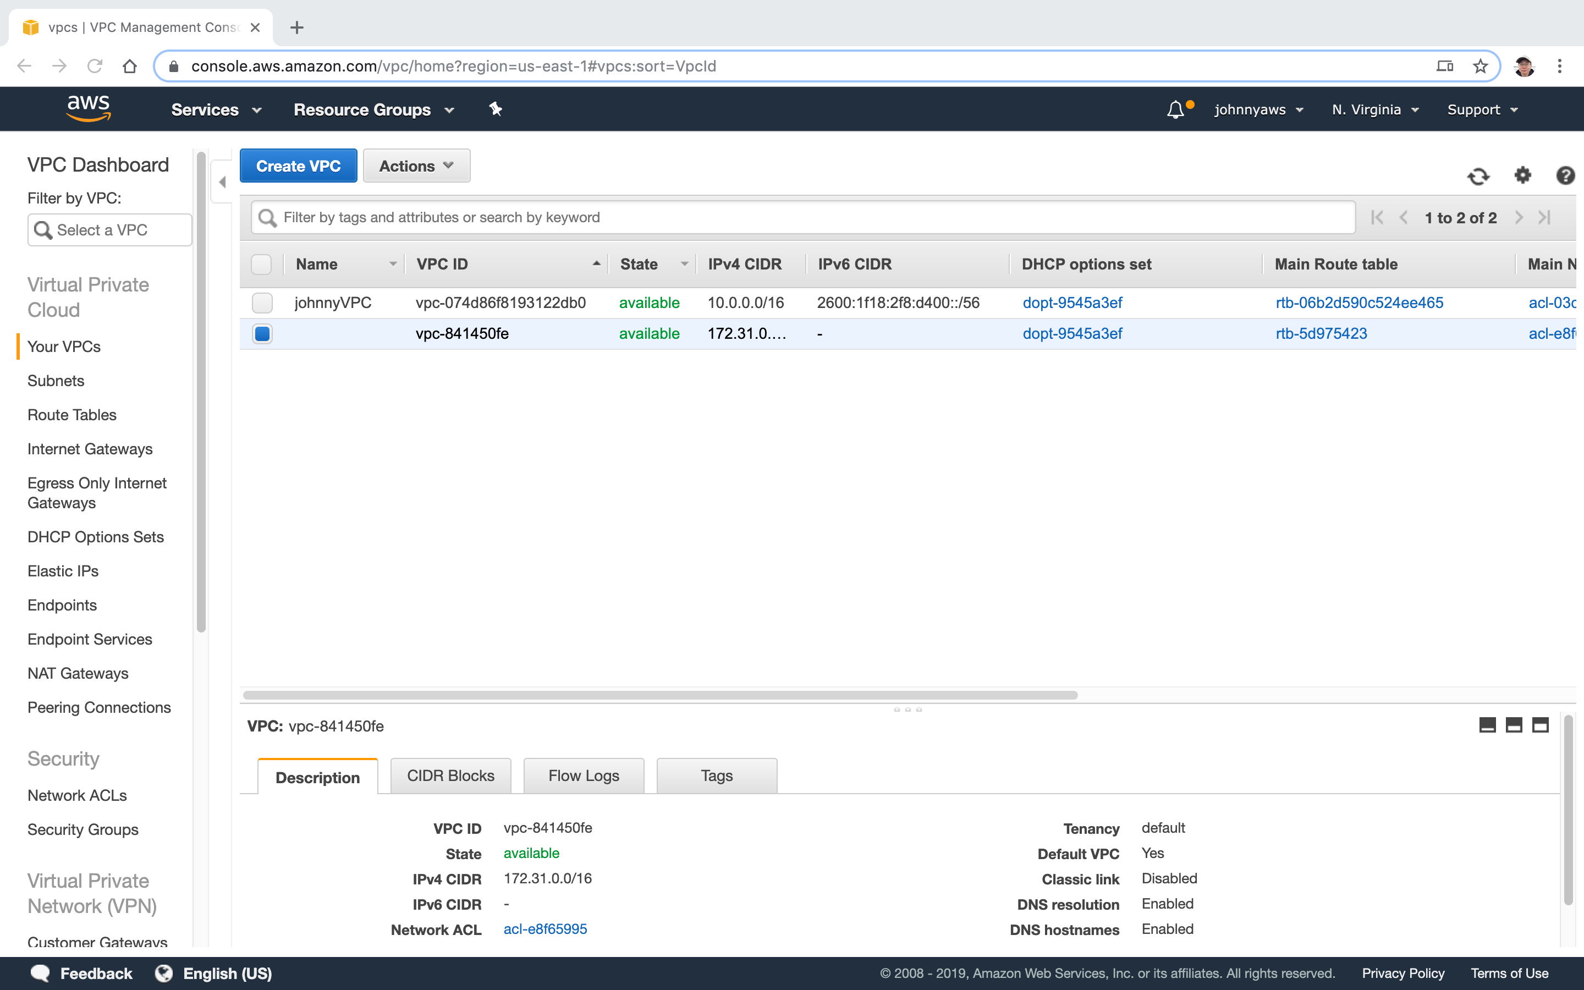1584x990 pixels.
Task: Sort by VPC ID column arrow
Action: [x=596, y=263]
